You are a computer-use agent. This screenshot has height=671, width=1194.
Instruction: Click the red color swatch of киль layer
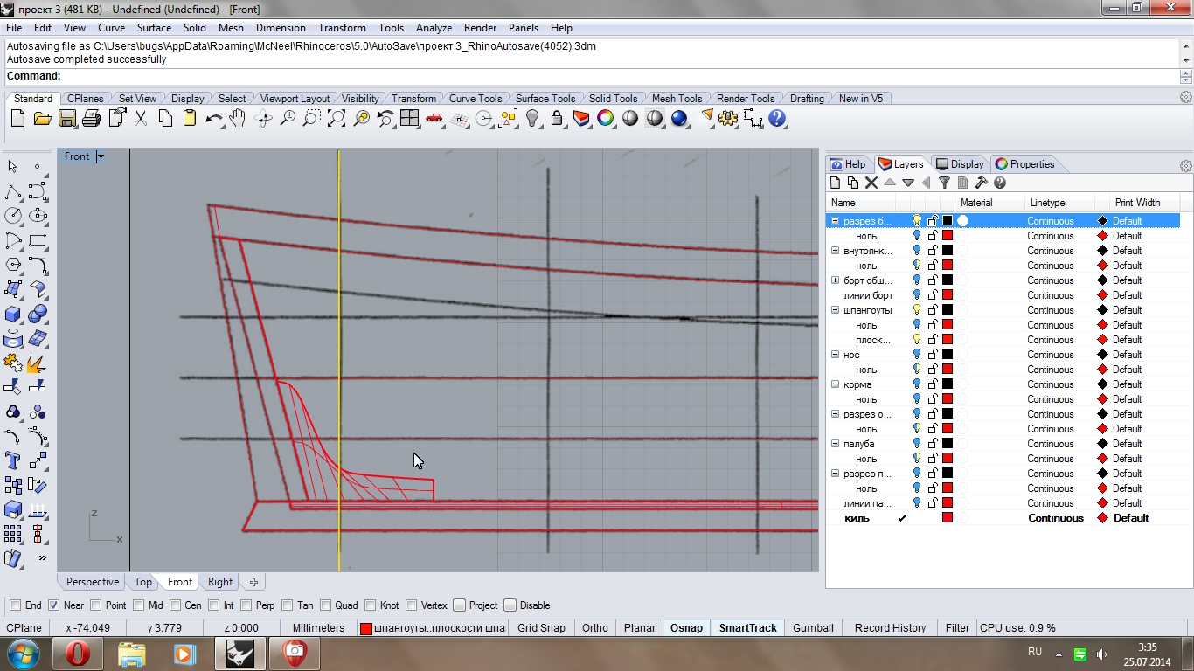point(947,518)
